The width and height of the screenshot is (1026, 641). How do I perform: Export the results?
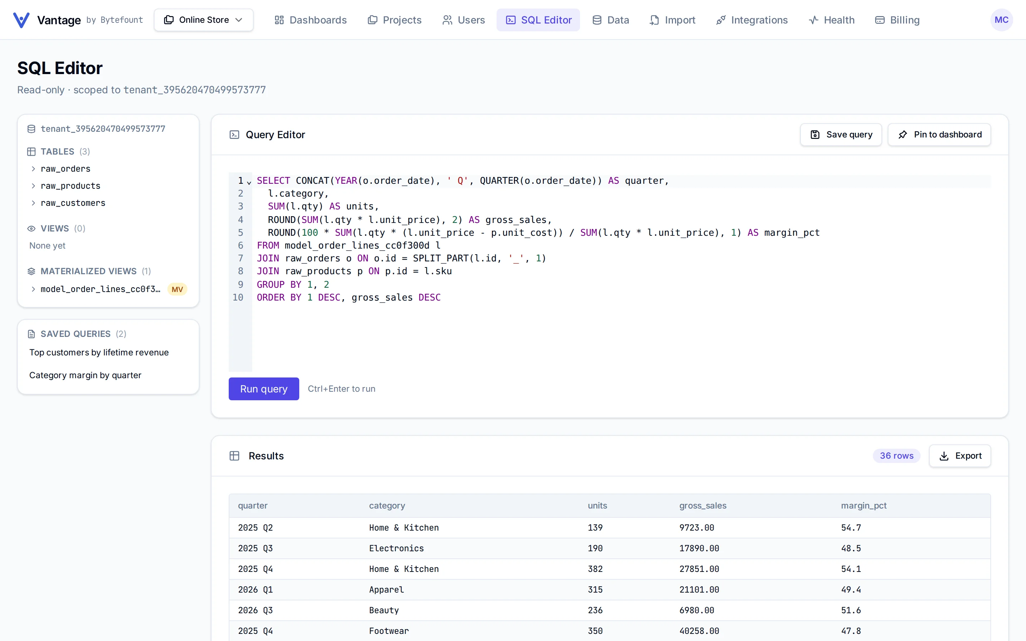click(x=960, y=456)
